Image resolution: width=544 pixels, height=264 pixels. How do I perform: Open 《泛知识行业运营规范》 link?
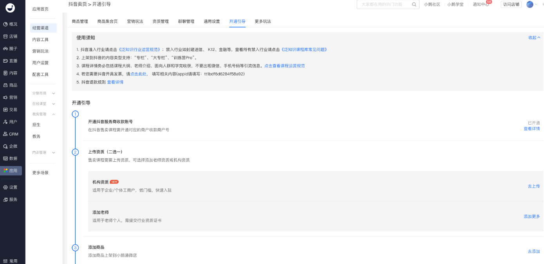[140, 50]
